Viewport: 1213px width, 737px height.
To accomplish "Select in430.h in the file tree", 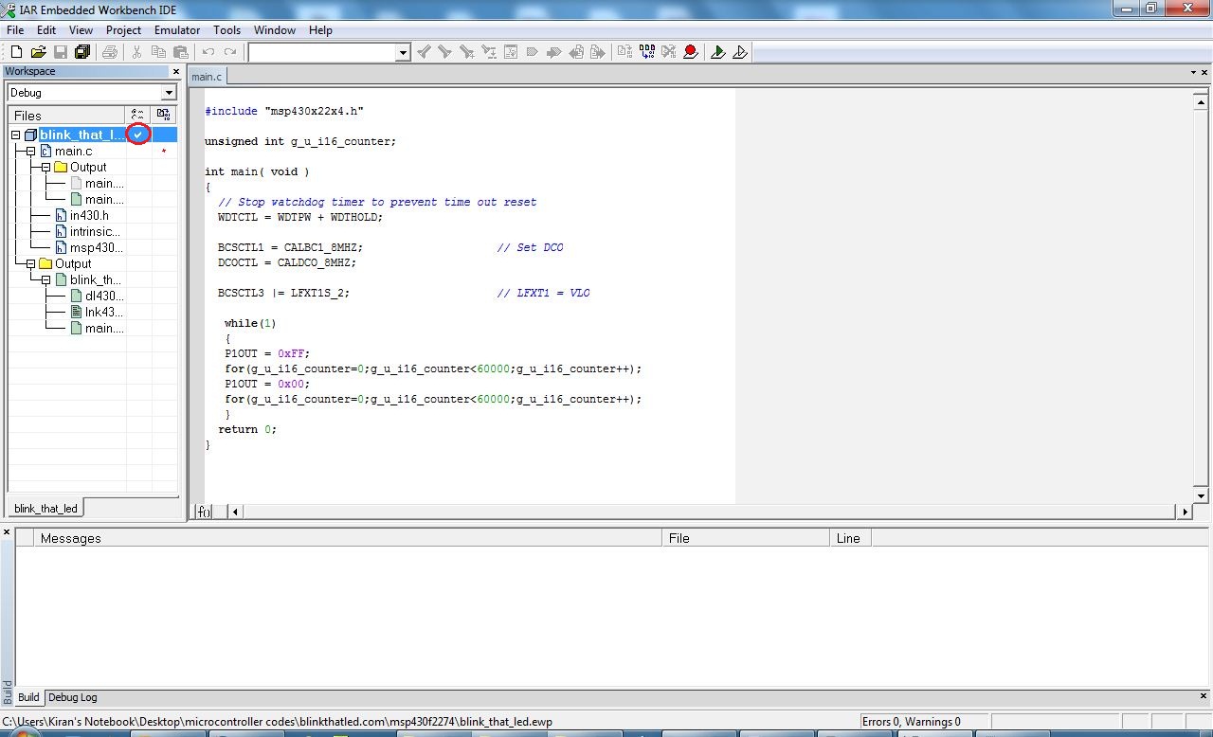I will coord(88,216).
